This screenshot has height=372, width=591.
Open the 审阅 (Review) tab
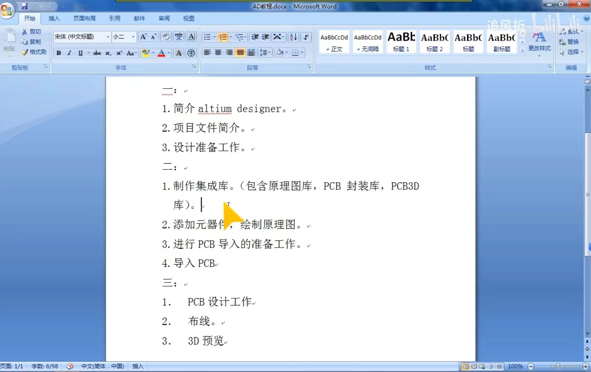pyautogui.click(x=164, y=18)
